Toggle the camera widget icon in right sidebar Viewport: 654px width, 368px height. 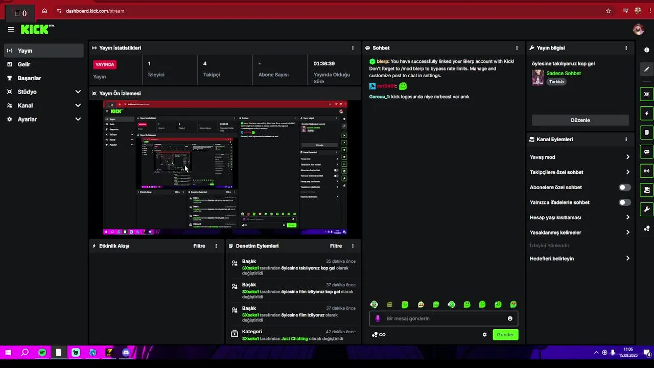[647, 190]
